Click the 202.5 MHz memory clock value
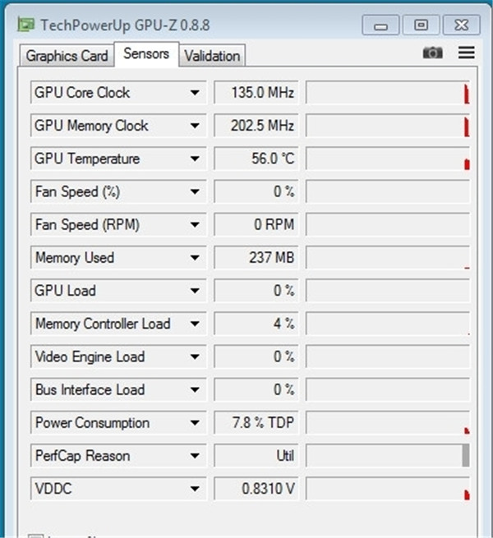The image size is (493, 538). tap(256, 126)
